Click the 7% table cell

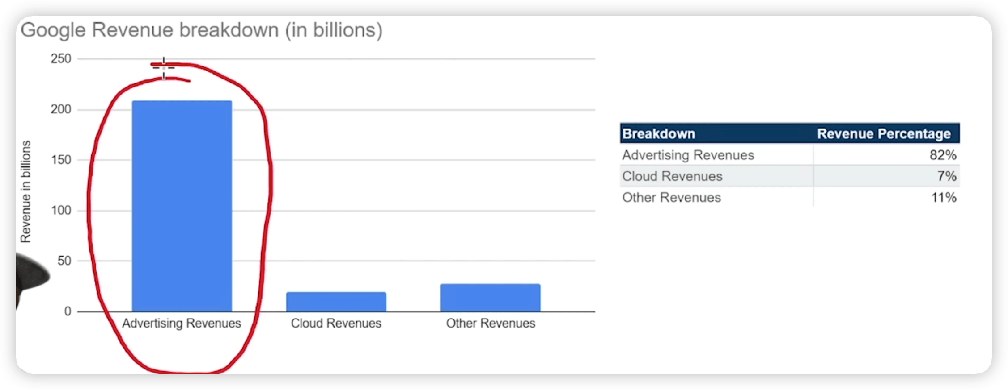click(887, 176)
